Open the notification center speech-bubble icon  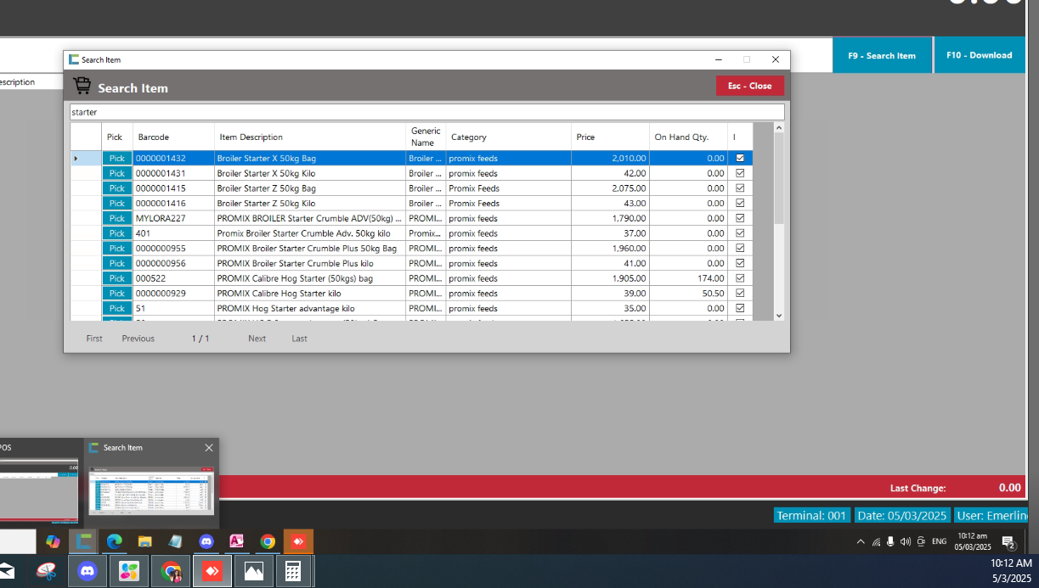(1008, 542)
